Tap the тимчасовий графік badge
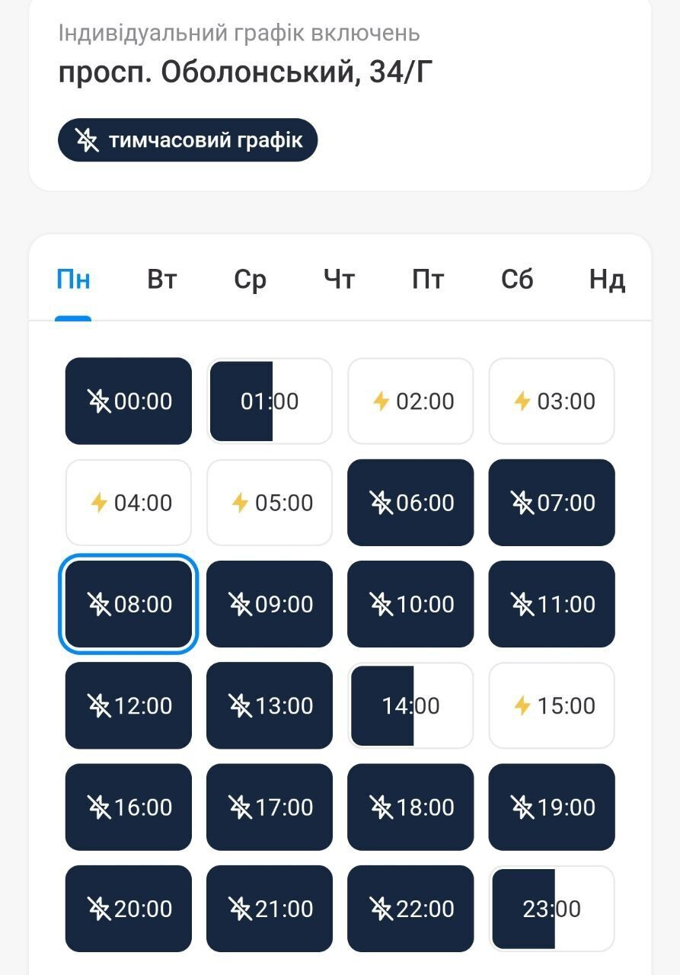 point(187,140)
